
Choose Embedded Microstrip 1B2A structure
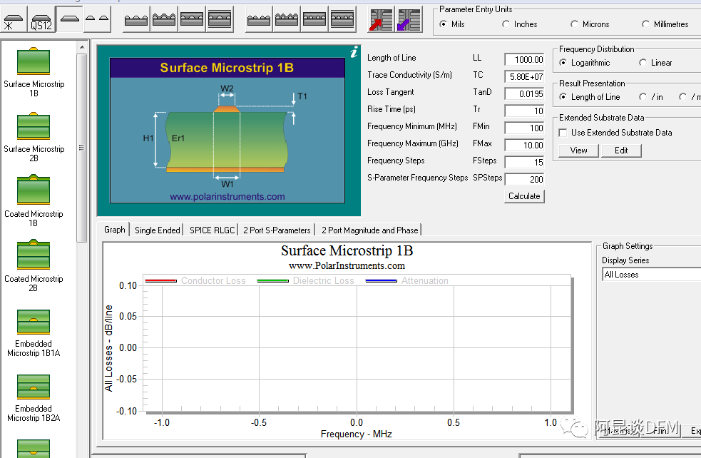tap(34, 387)
